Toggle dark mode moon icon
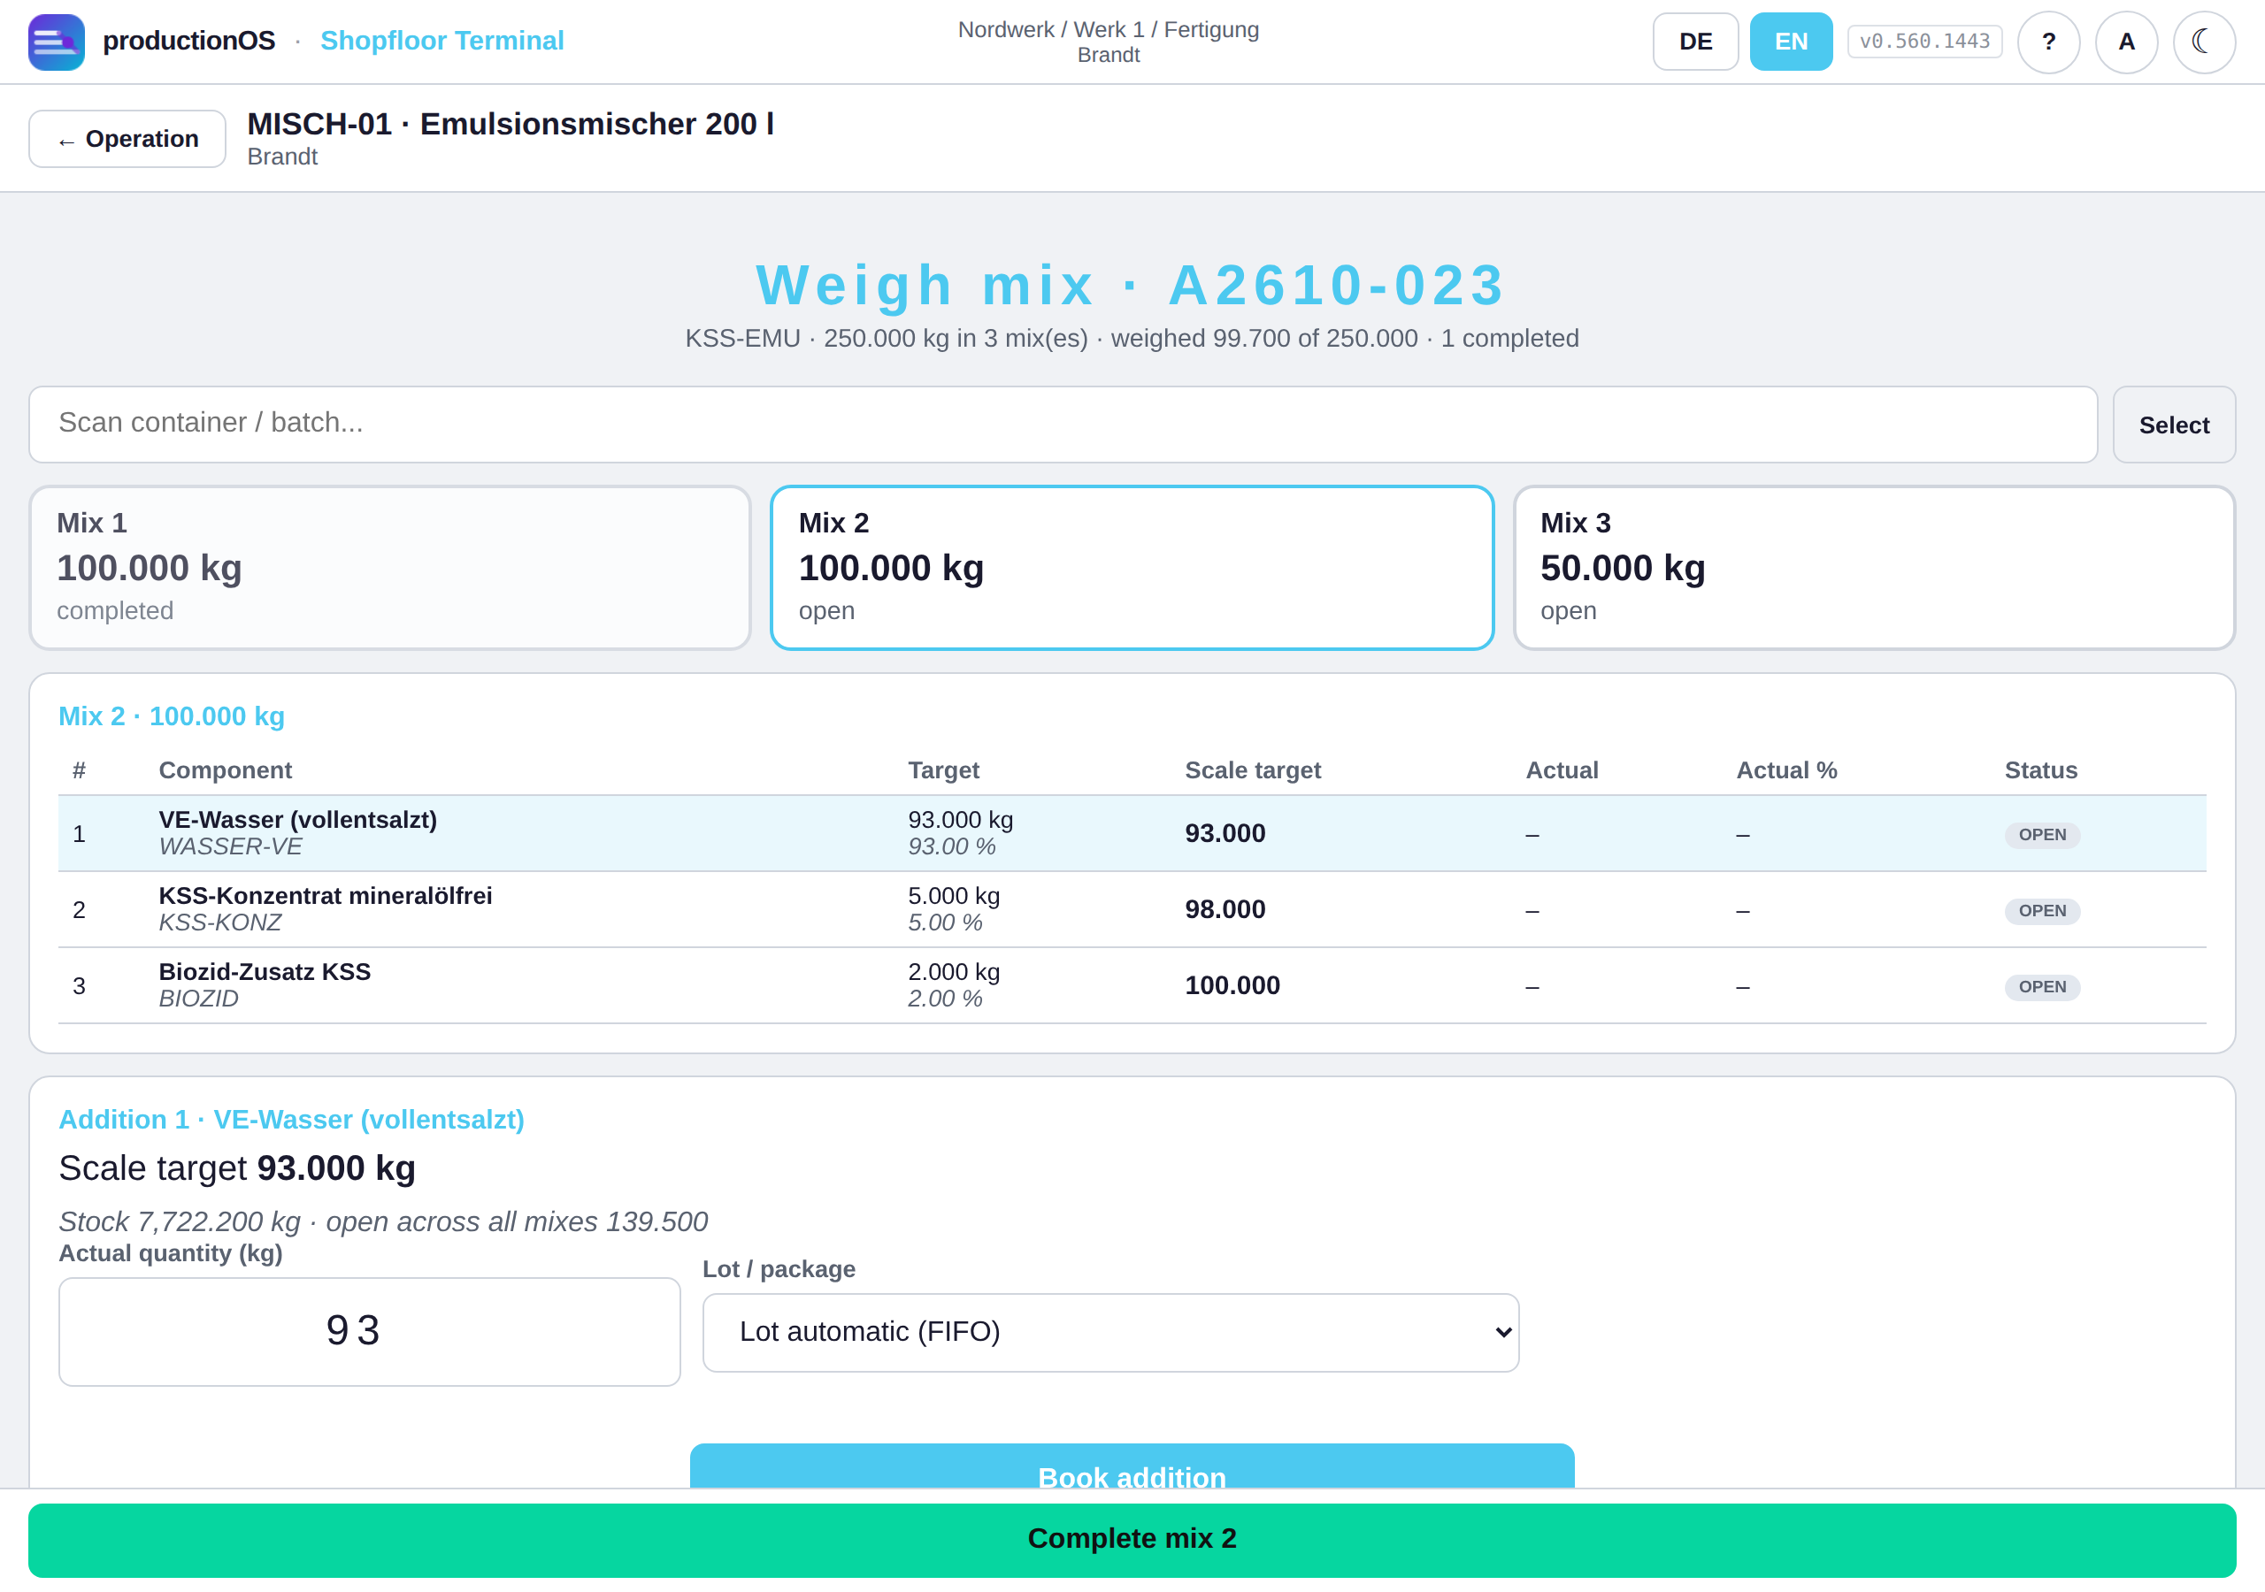The height and width of the screenshot is (1592, 2265). click(2203, 42)
